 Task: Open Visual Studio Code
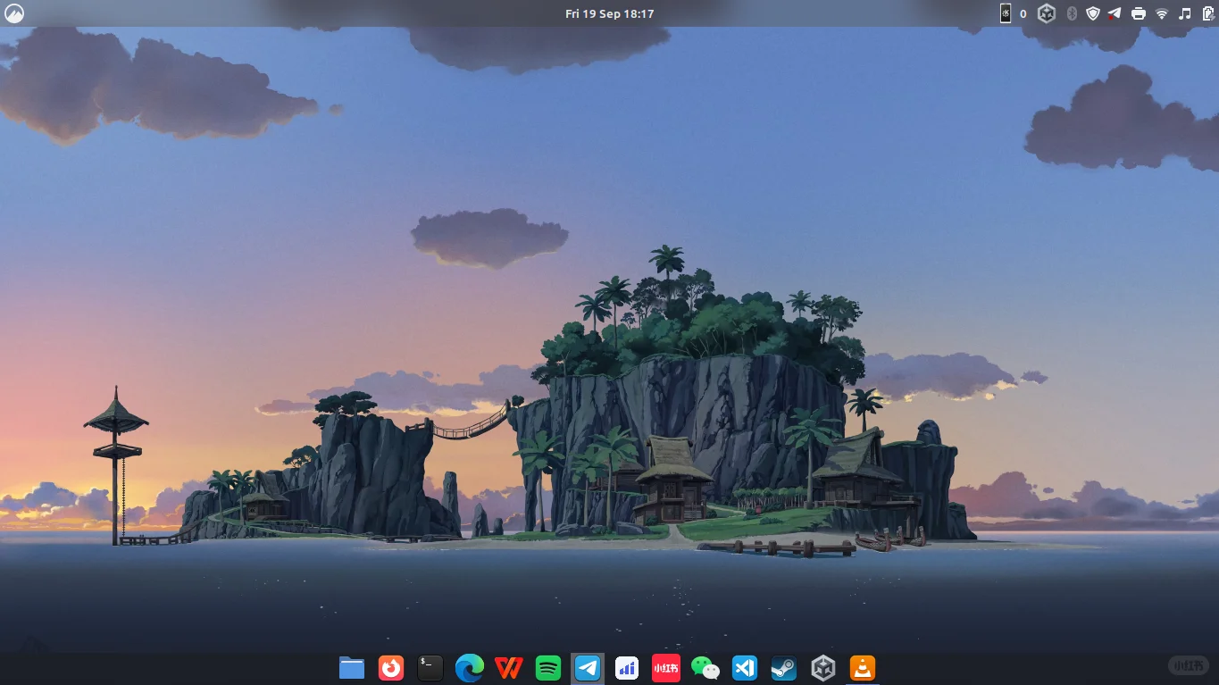click(x=744, y=667)
